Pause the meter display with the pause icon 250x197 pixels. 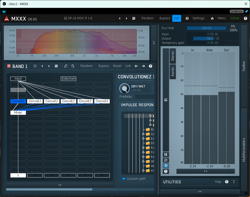[x=166, y=154]
